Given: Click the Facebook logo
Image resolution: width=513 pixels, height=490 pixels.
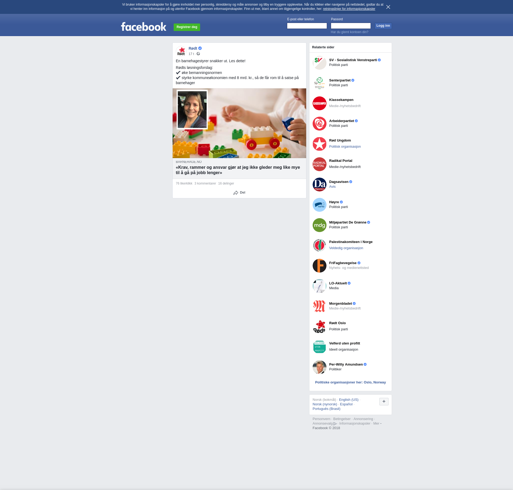Looking at the screenshot, I should pos(143,26).
